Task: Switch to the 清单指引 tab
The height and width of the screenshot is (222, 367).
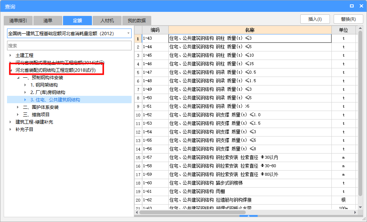Action: click(x=18, y=21)
